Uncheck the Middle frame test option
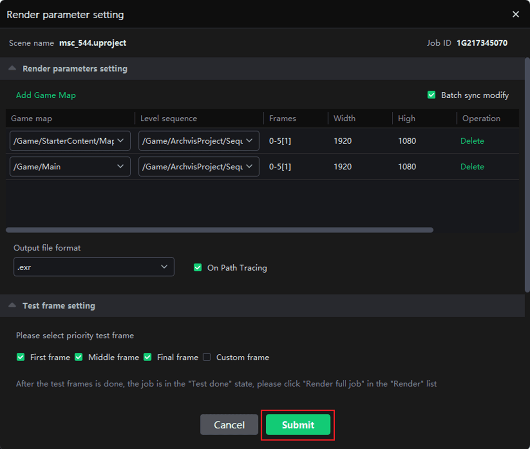Screen dimensions: 530x449 coord(79,357)
